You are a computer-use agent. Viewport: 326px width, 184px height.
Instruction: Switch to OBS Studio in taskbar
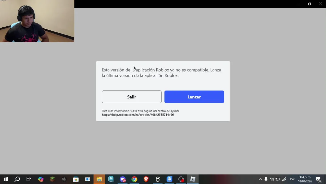pyautogui.click(x=181, y=179)
